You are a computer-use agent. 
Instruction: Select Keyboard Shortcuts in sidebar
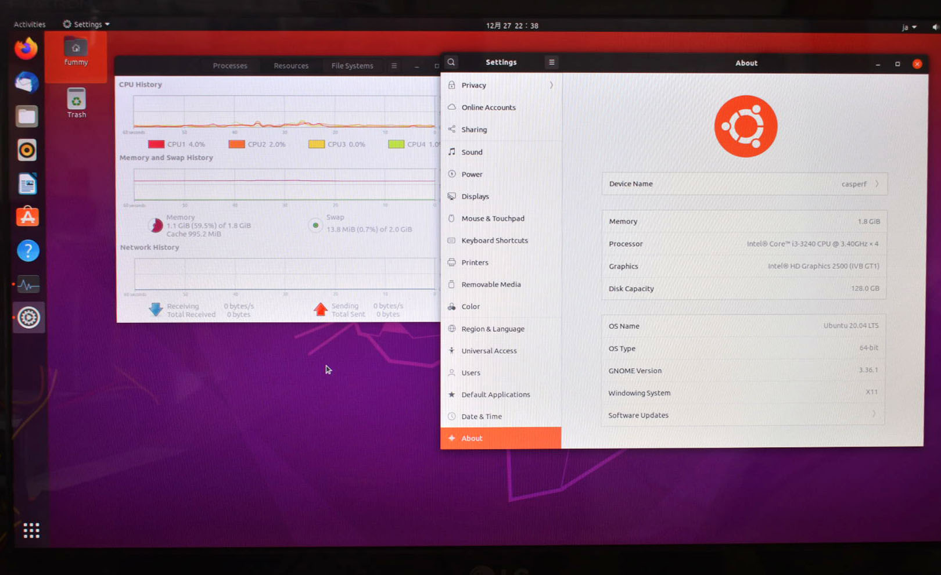click(501, 240)
